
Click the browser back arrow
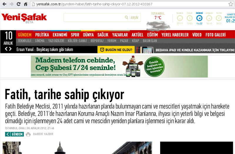(4, 4)
